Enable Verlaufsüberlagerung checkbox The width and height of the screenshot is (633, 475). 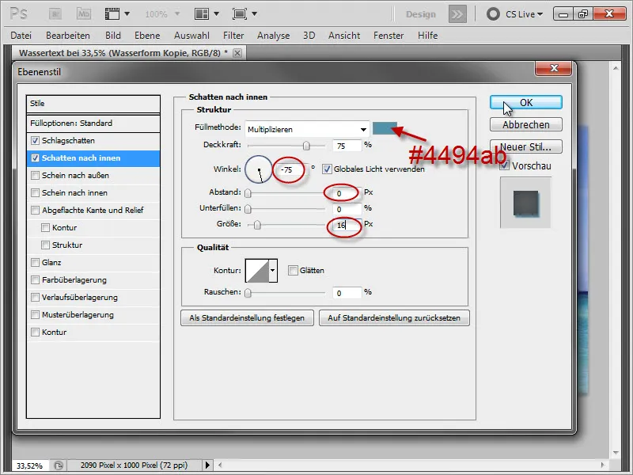35,298
